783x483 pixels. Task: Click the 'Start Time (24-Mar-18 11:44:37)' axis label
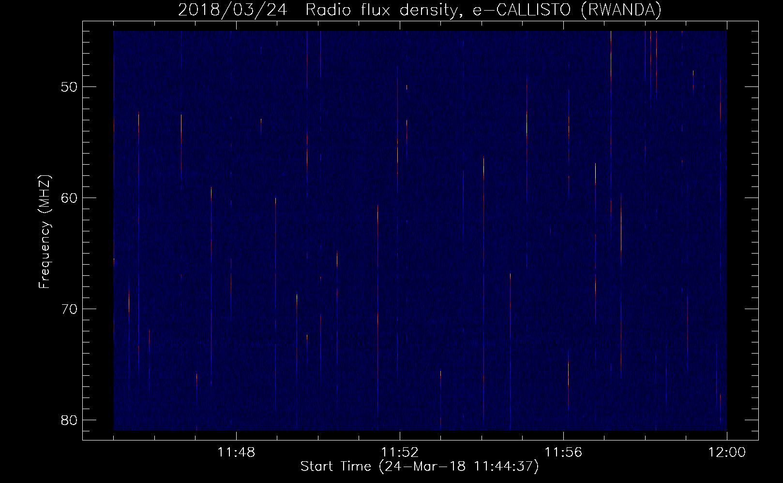click(x=420, y=467)
